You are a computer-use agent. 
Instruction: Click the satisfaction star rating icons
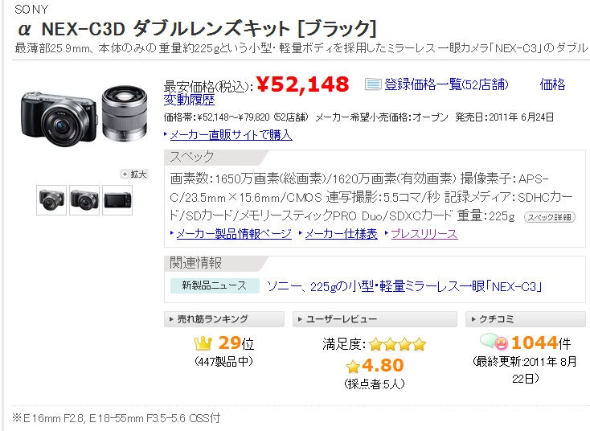pos(397,344)
